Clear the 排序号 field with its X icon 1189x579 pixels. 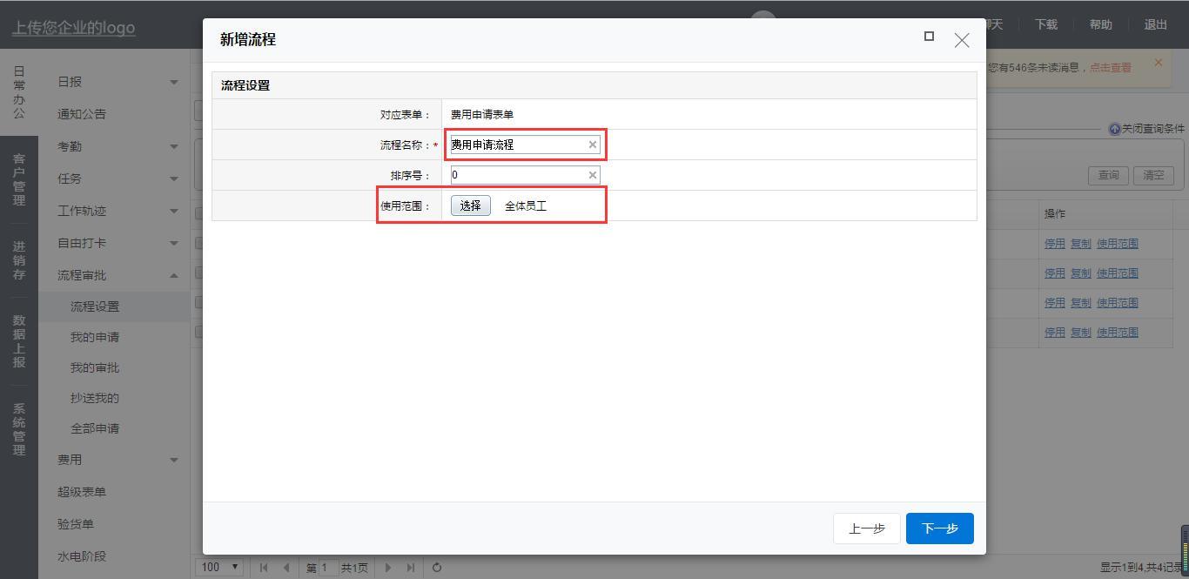coord(593,175)
